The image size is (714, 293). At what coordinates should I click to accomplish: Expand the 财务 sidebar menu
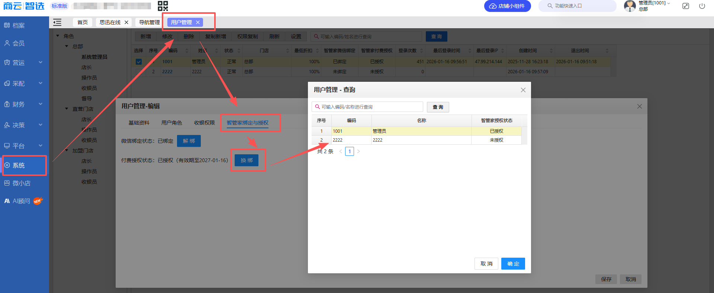click(x=23, y=104)
